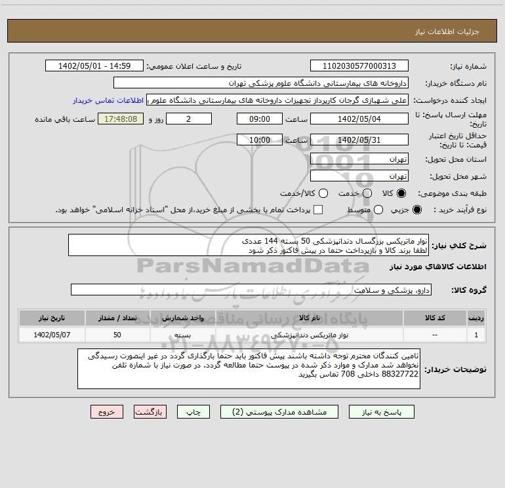Toggle the Islamic treasury bonds payment checkbox
This screenshot has width=505, height=488.
pos(318,210)
